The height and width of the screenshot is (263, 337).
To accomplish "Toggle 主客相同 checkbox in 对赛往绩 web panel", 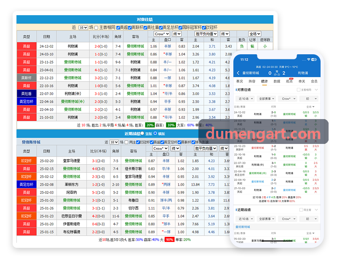I will (96, 28).
